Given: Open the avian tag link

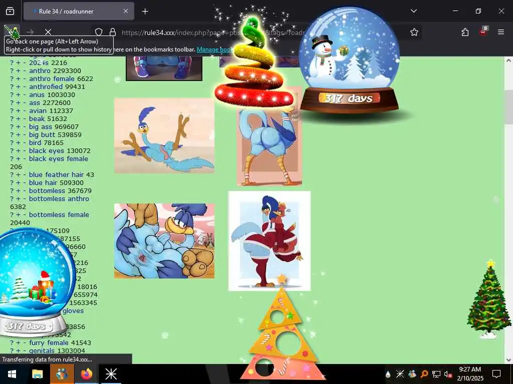Looking at the screenshot, I should tap(38, 110).
